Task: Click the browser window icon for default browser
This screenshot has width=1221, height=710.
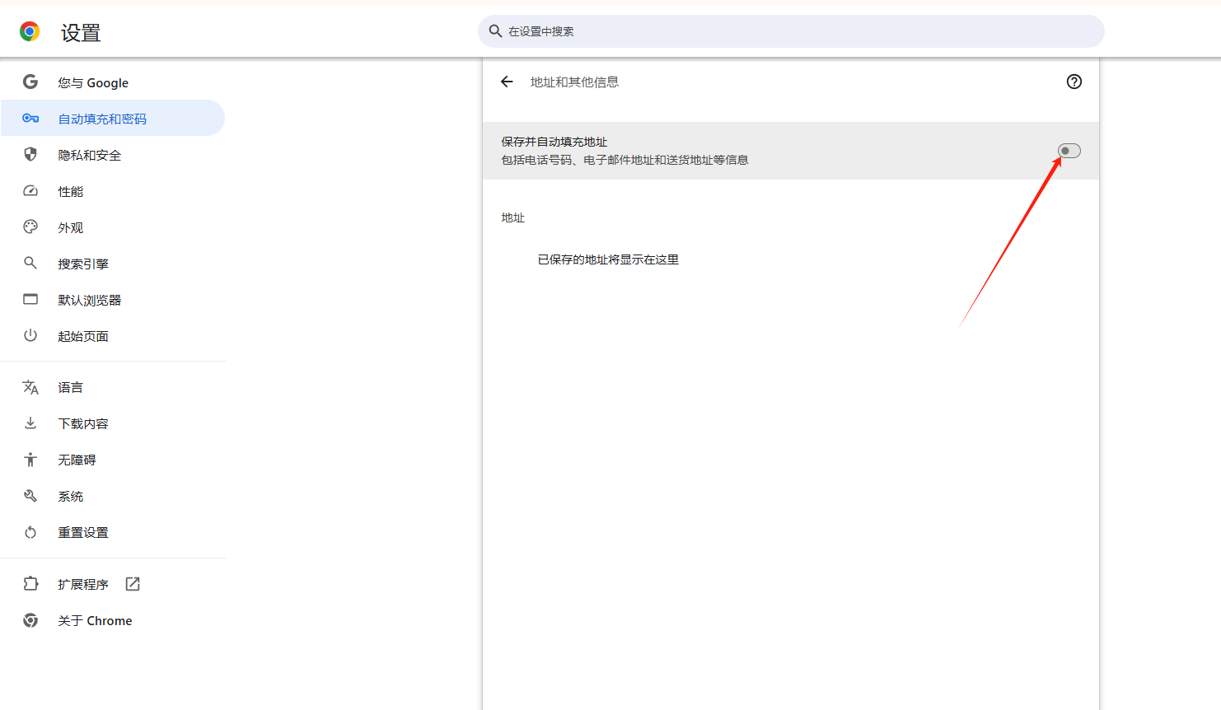Action: (30, 299)
